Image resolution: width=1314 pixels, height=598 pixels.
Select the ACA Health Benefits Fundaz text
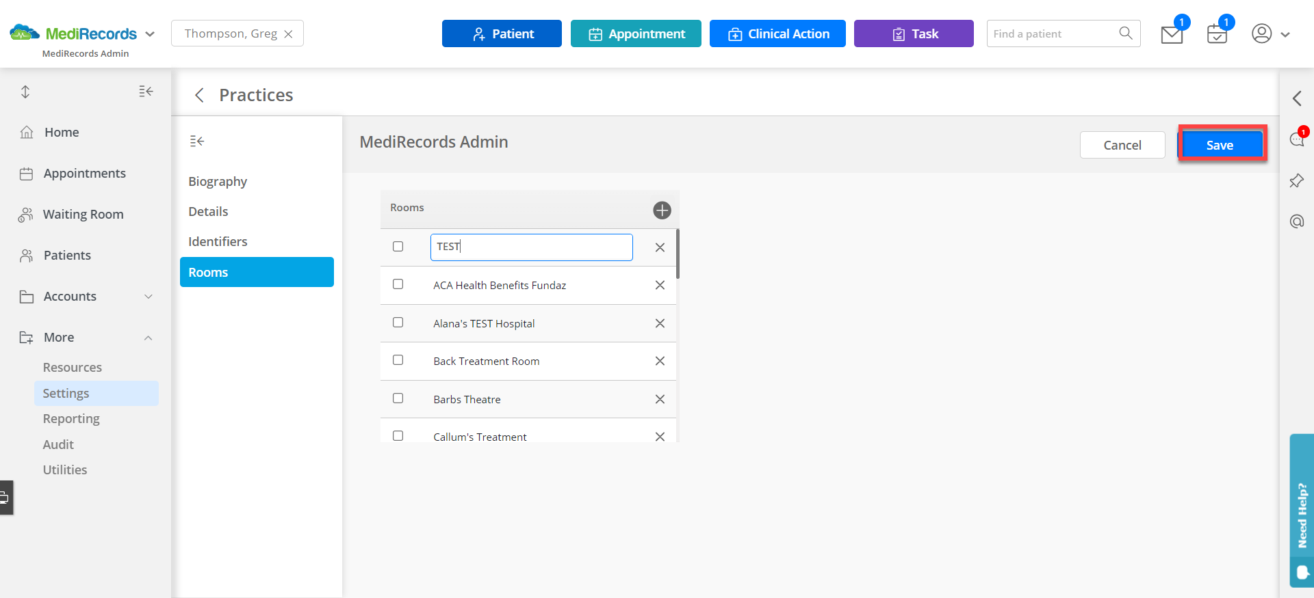coord(500,285)
